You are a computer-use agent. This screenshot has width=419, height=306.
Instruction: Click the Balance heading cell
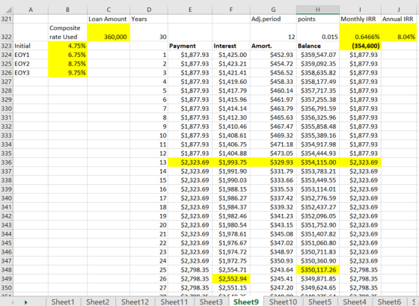click(318, 46)
